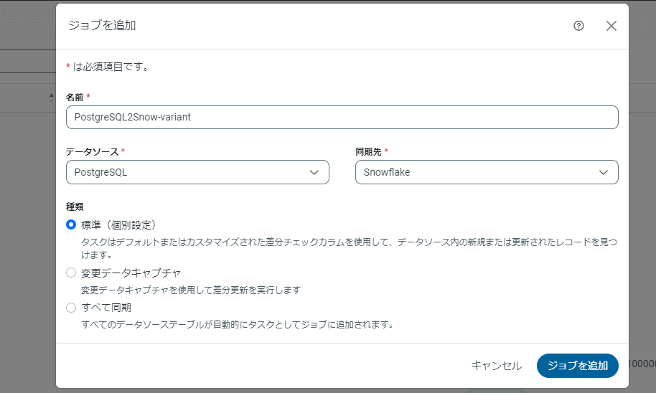Click the 同期先 field label
656x393 pixels.
pos(369,151)
